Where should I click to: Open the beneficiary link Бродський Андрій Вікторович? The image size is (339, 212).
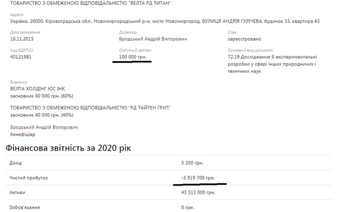[44, 127]
